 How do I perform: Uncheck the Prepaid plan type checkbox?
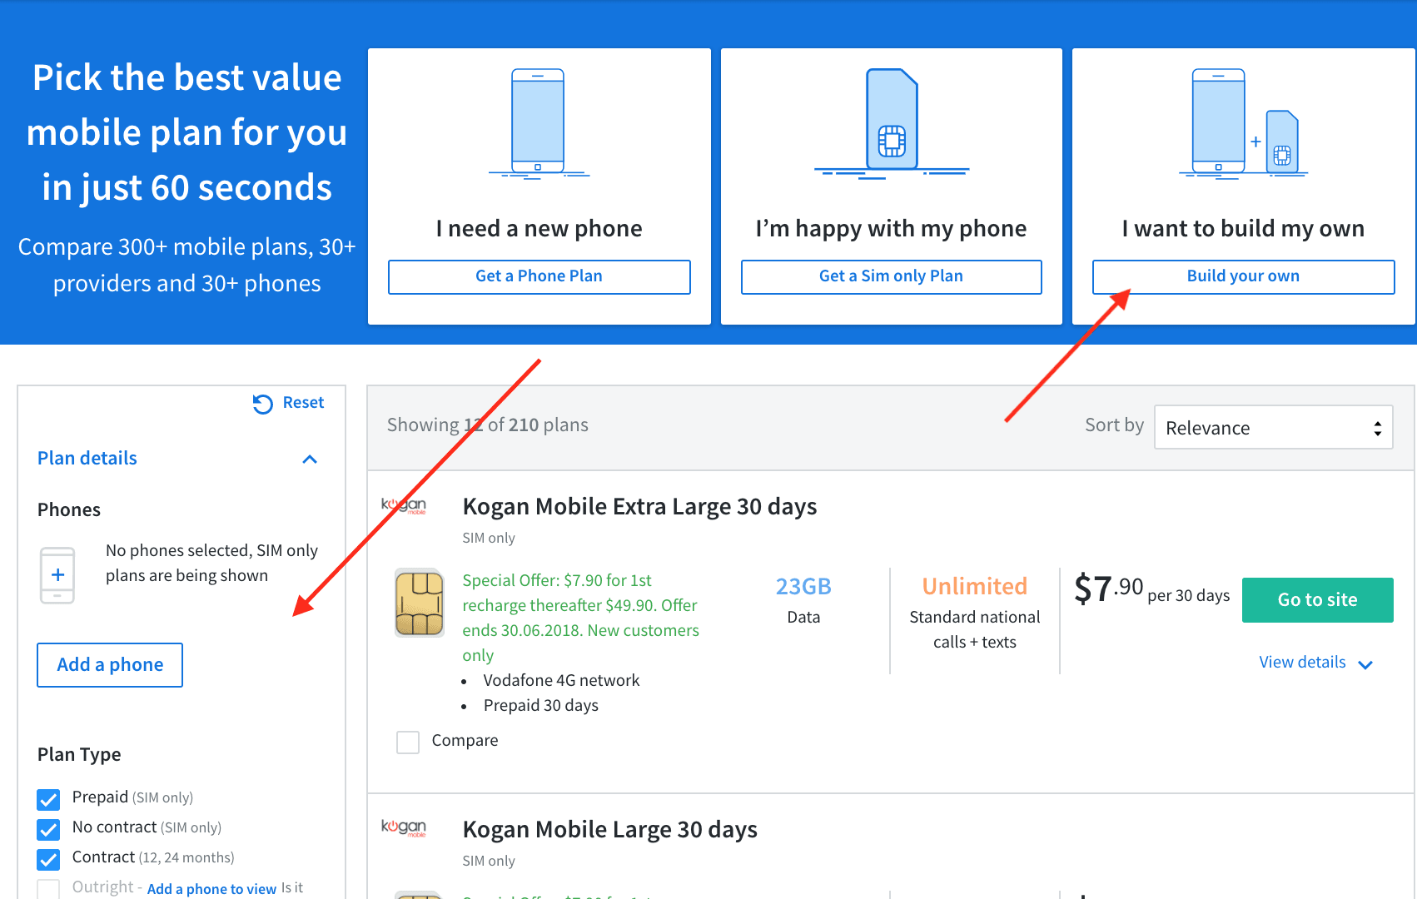point(48,799)
